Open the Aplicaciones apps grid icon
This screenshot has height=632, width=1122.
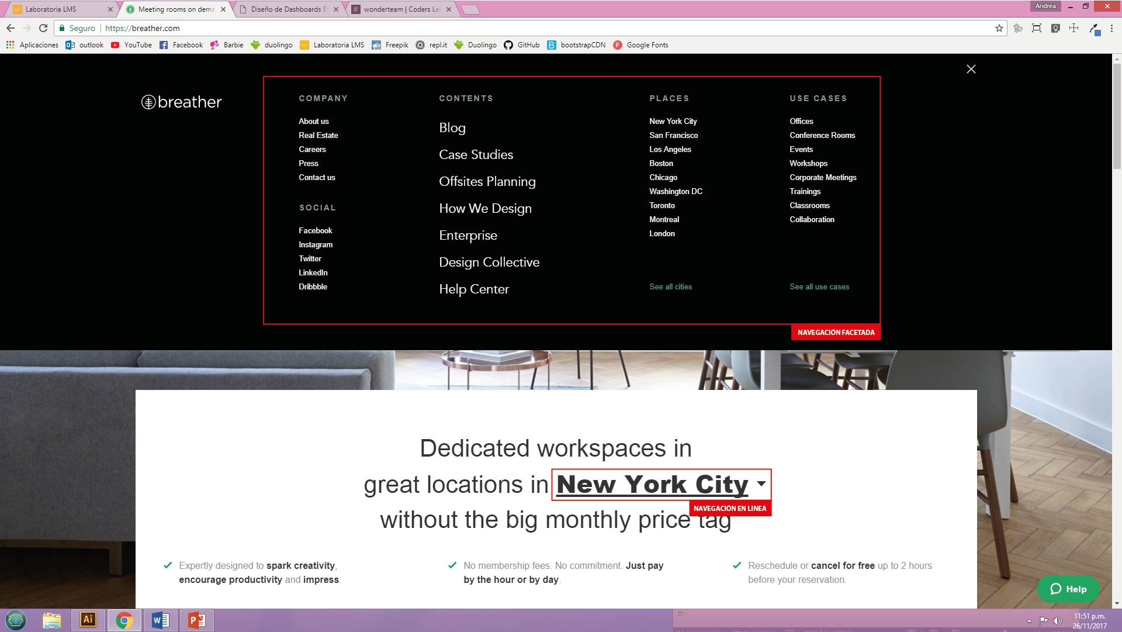pyautogui.click(x=11, y=45)
